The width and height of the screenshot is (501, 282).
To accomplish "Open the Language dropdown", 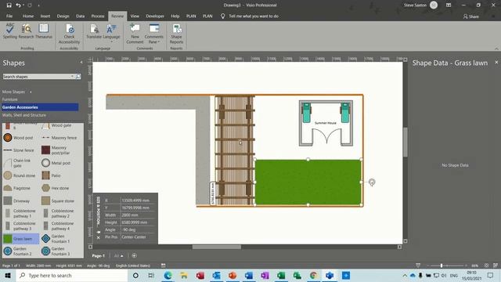I will click(x=111, y=32).
